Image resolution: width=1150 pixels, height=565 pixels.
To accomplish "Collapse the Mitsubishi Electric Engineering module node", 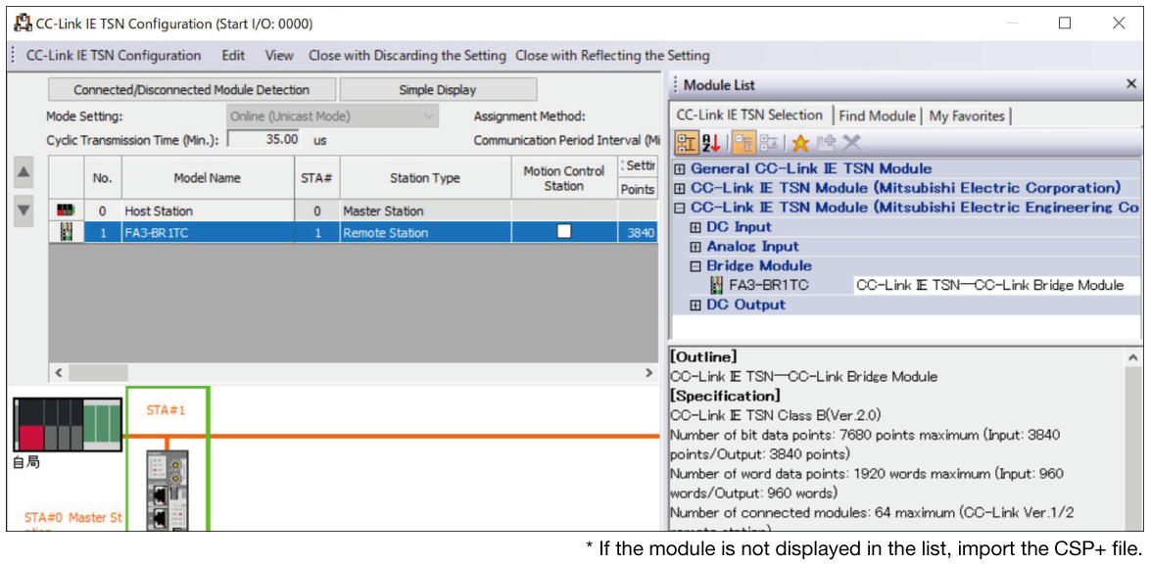I will click(678, 208).
